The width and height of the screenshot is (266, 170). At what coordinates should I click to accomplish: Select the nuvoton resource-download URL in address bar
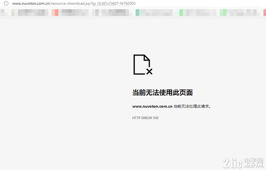pyautogui.click(x=74, y=3)
